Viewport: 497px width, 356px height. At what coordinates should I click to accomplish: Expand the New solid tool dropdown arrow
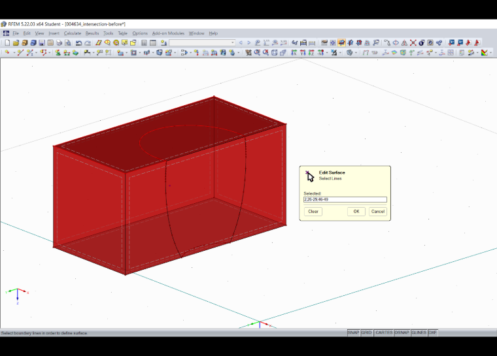(x=153, y=52)
